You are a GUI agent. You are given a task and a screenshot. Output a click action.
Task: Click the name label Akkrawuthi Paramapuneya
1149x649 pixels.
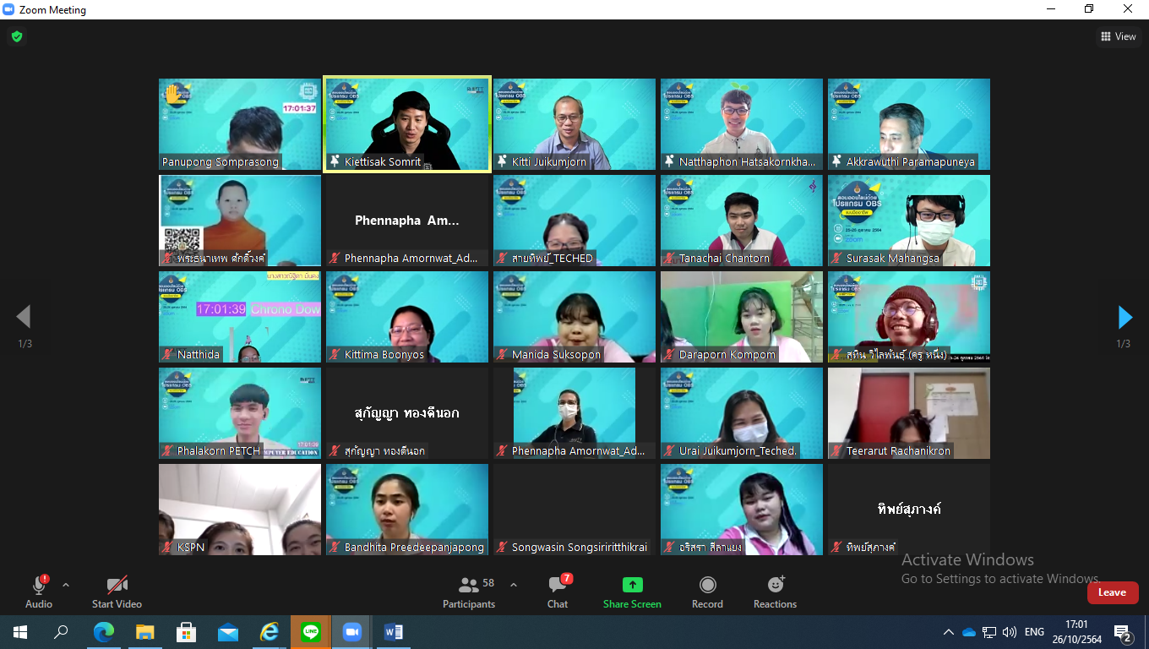911,161
